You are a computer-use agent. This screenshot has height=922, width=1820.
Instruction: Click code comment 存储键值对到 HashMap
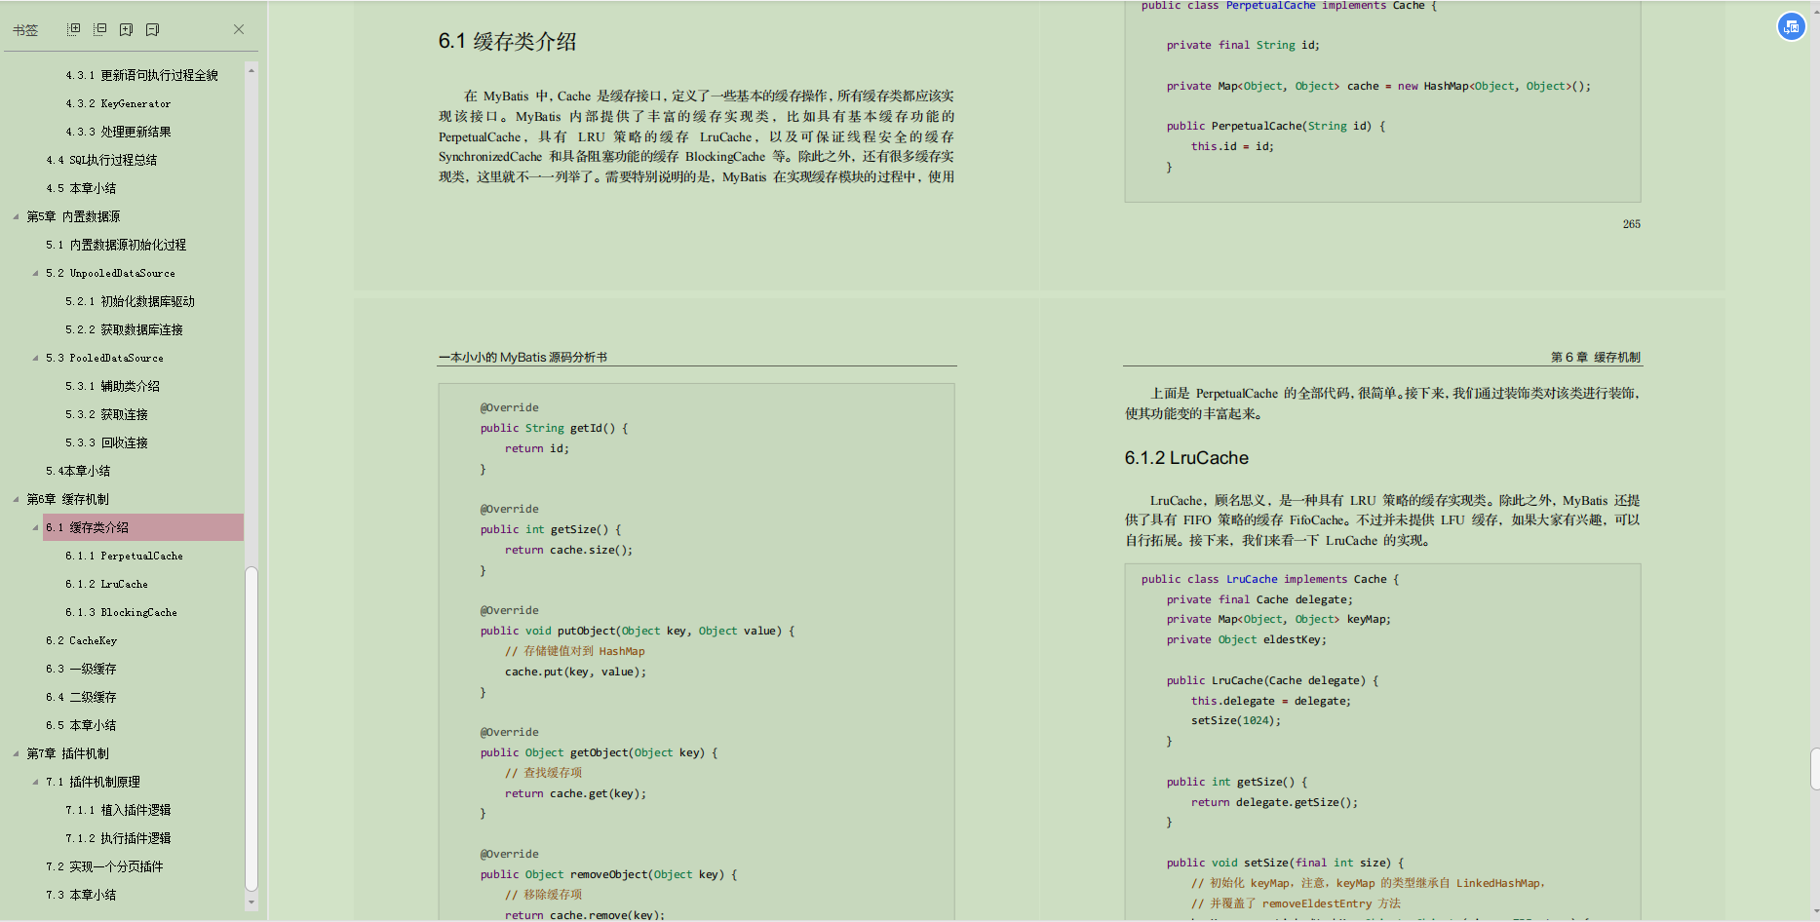[x=574, y=651]
